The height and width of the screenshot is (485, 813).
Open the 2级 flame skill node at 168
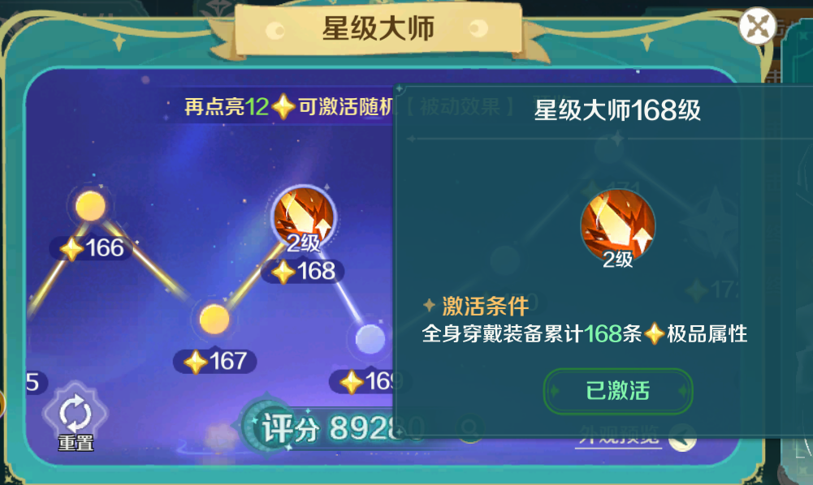[x=305, y=218]
